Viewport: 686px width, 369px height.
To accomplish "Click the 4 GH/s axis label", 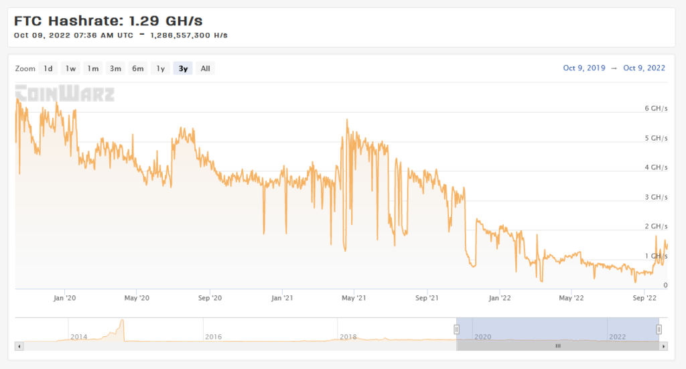I will [656, 167].
